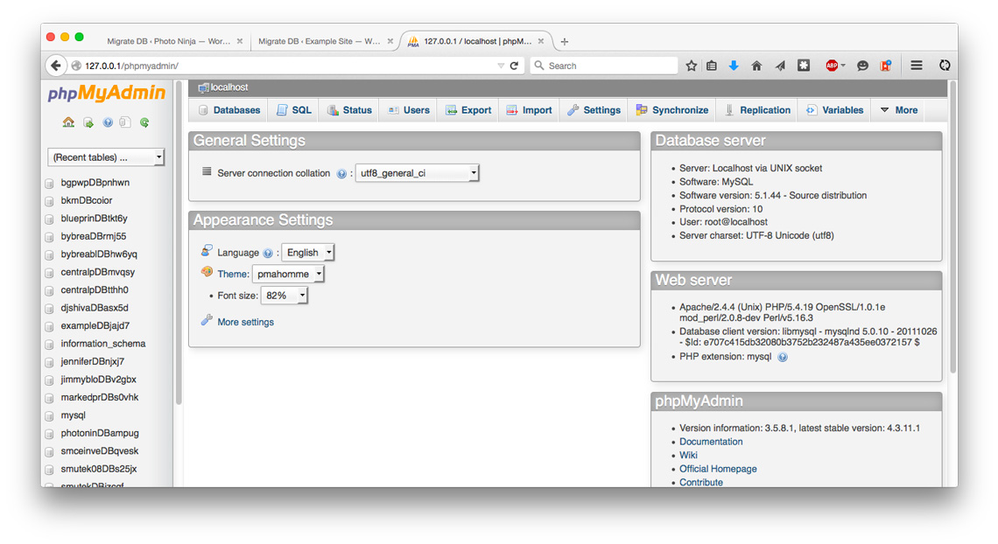The image size is (998, 544).
Task: Bookmark this page with the star icon
Action: [x=692, y=66]
